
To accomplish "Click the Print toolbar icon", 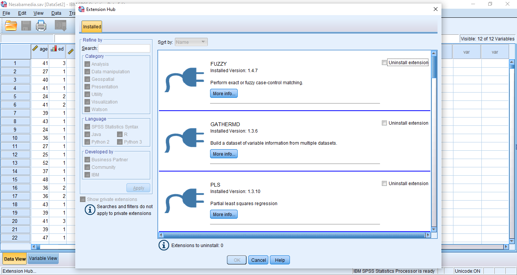I will 41,26.
